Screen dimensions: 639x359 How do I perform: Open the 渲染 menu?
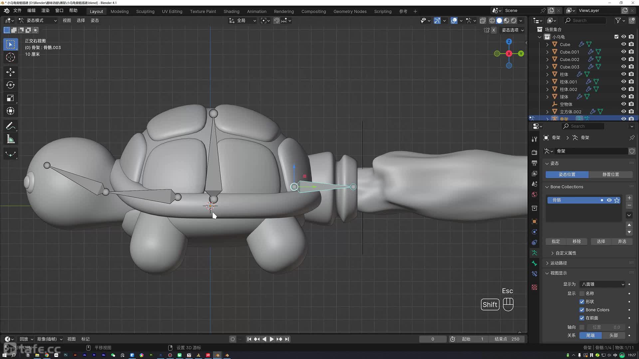pos(45,11)
